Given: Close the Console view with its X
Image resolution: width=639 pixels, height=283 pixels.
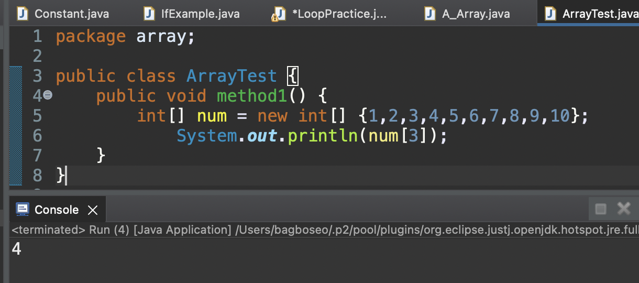Looking at the screenshot, I should pyautogui.click(x=93, y=210).
